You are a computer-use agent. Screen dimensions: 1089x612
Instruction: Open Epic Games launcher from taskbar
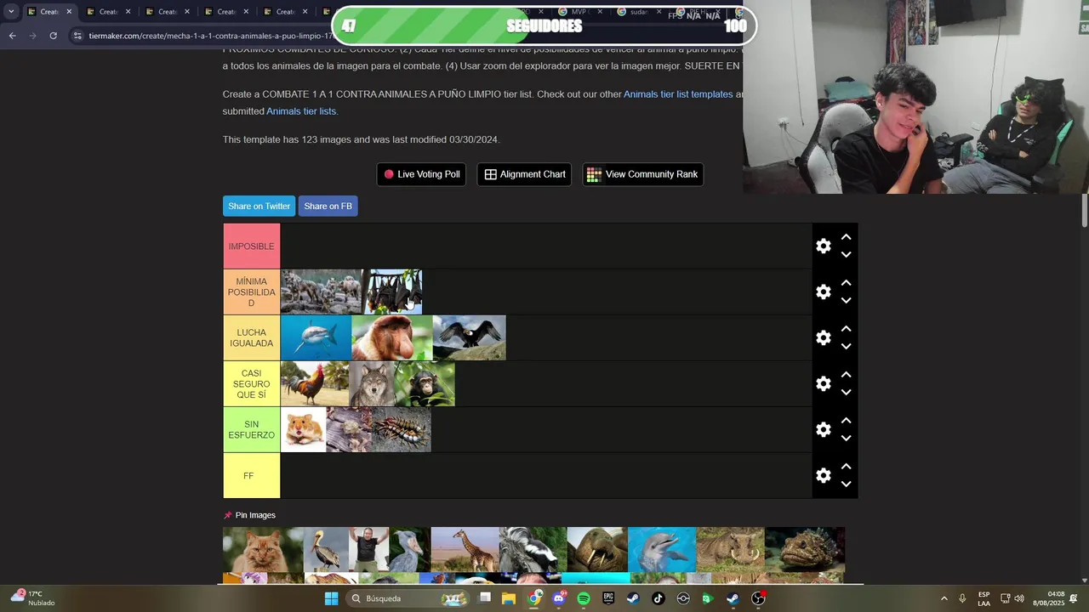coord(608,598)
